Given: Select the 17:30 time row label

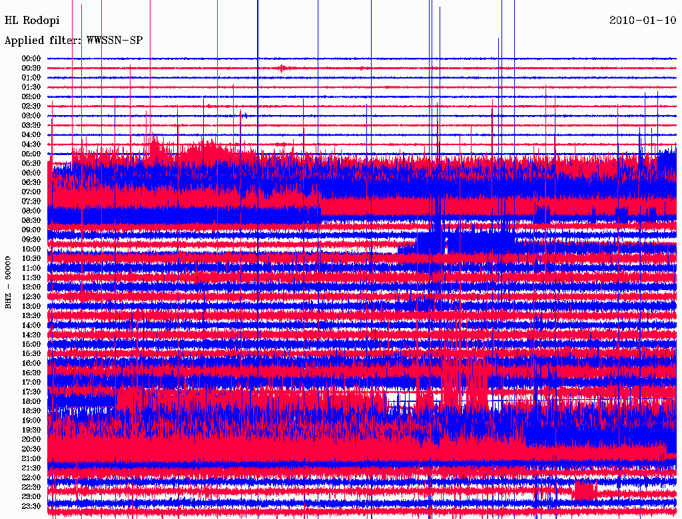Looking at the screenshot, I should (31, 391).
